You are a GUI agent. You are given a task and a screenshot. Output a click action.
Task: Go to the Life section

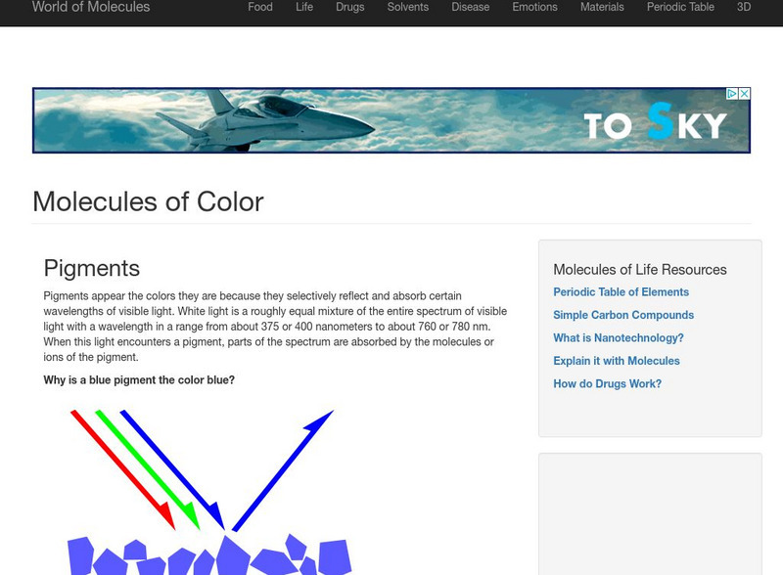(x=304, y=8)
